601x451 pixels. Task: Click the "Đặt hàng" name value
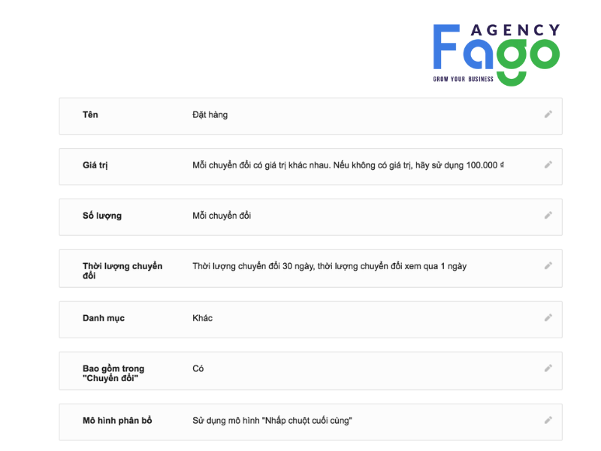point(210,115)
